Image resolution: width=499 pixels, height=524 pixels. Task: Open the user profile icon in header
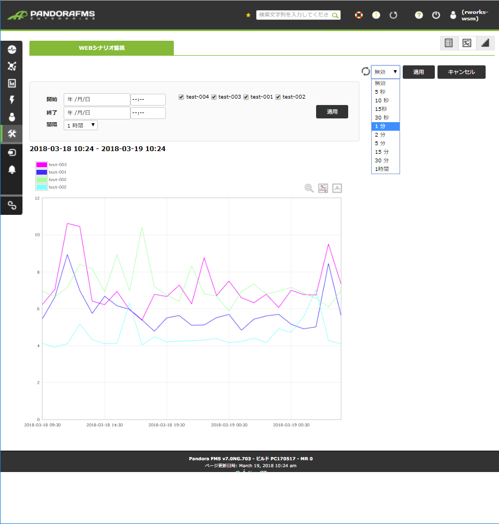[x=453, y=15]
